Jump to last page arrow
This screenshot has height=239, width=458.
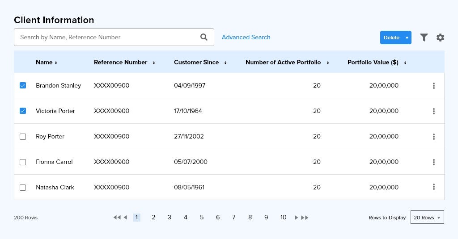(305, 218)
